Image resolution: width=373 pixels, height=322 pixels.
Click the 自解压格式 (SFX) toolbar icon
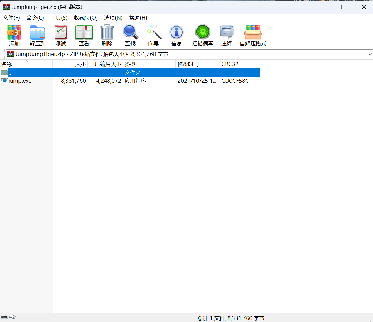coord(253,32)
